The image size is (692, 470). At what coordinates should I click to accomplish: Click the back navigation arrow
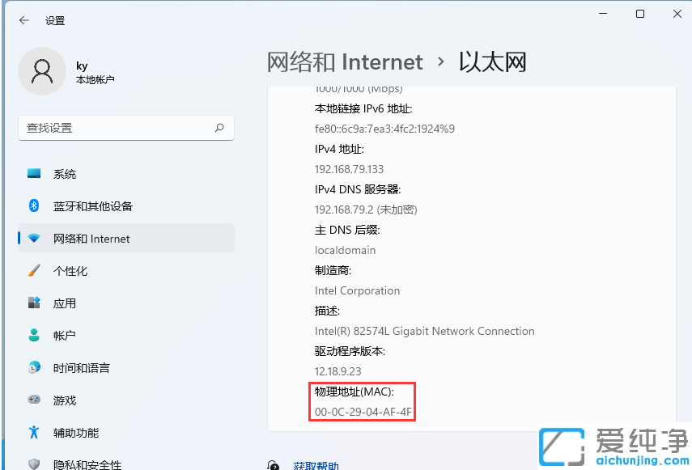point(21,20)
